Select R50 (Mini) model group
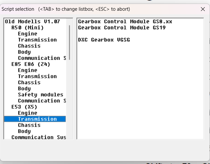The image size is (210, 164). point(28,28)
